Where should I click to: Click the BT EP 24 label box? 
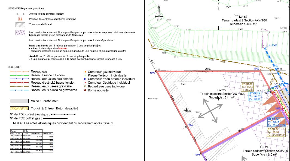pos(277,122)
